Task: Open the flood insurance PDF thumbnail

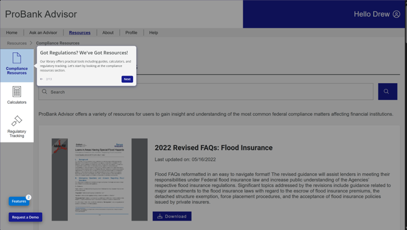Action: coord(100,179)
